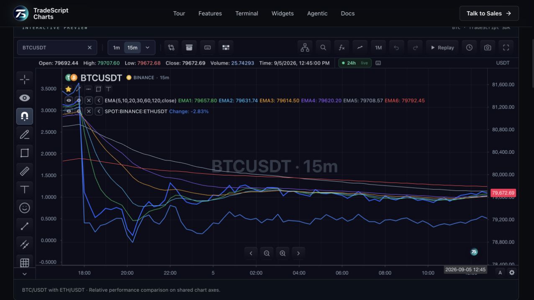Open the emoji sticker tool

tap(25, 208)
